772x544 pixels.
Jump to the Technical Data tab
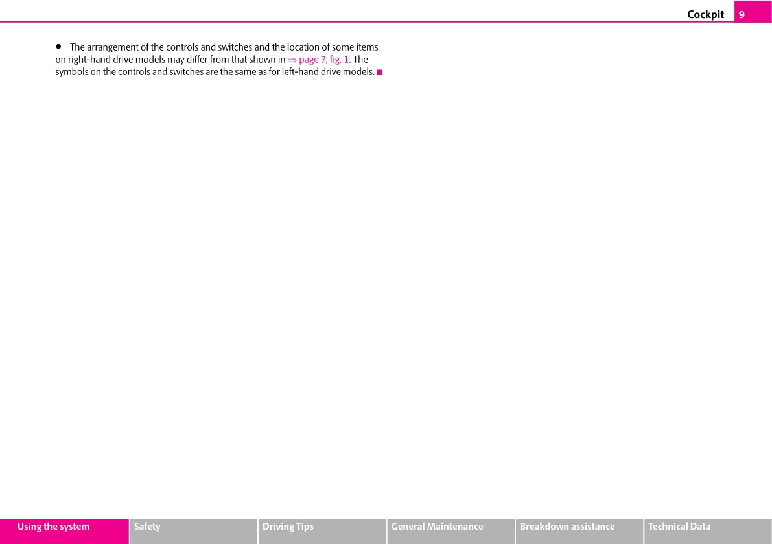679,527
